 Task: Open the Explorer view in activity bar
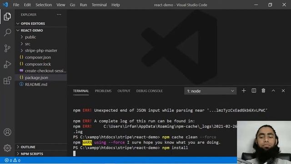pyautogui.click(x=7, y=16)
